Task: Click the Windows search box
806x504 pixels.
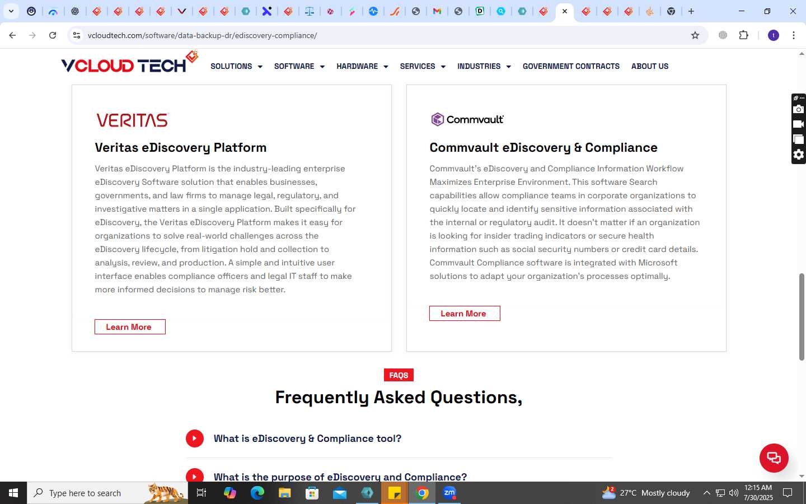Action: [107, 493]
